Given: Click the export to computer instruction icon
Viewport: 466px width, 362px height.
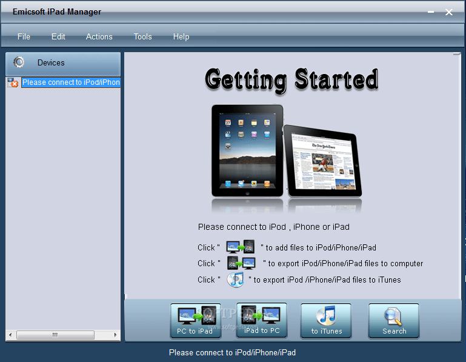Looking at the screenshot, I should [241, 263].
